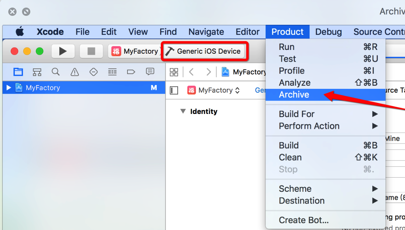This screenshot has height=230, width=405.
Task: Choose Generic iOS Device destination
Action: [x=204, y=51]
